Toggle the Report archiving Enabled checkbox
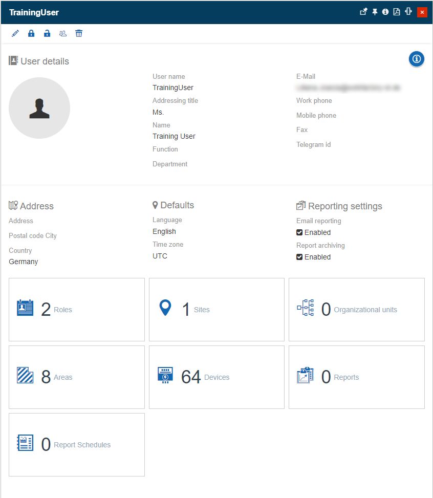The height and width of the screenshot is (498, 433). pyautogui.click(x=299, y=257)
